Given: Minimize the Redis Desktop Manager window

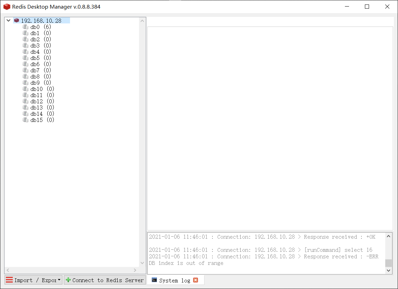Looking at the screenshot, I should 347,7.
